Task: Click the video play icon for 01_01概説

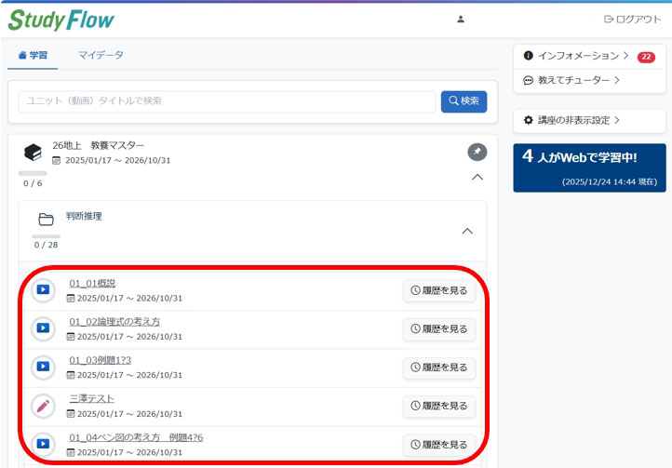Action: (x=43, y=290)
